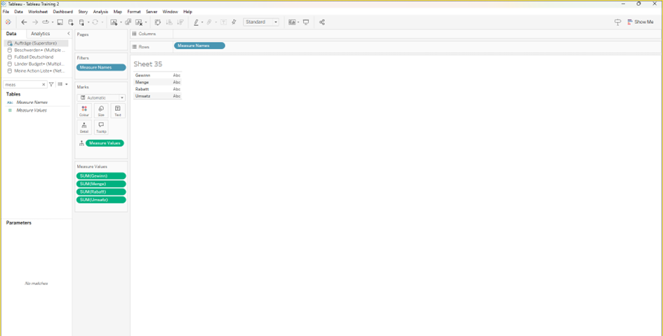
Task: Click the Measure Names pill on Rows shelf
Action: [x=199, y=46]
